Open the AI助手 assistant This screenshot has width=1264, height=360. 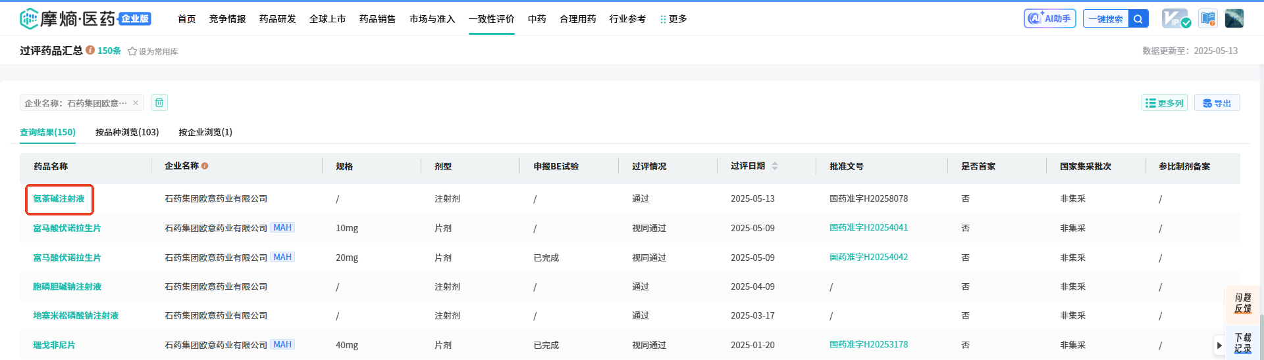point(1049,18)
